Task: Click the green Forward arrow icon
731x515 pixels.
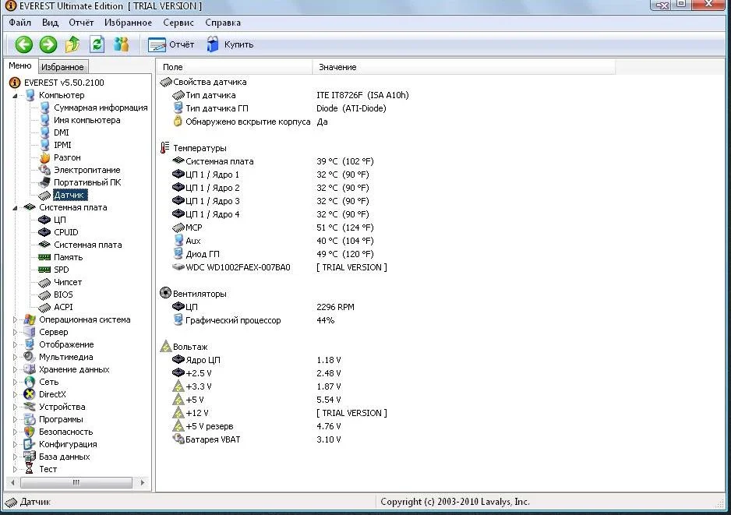Action: [x=48, y=44]
